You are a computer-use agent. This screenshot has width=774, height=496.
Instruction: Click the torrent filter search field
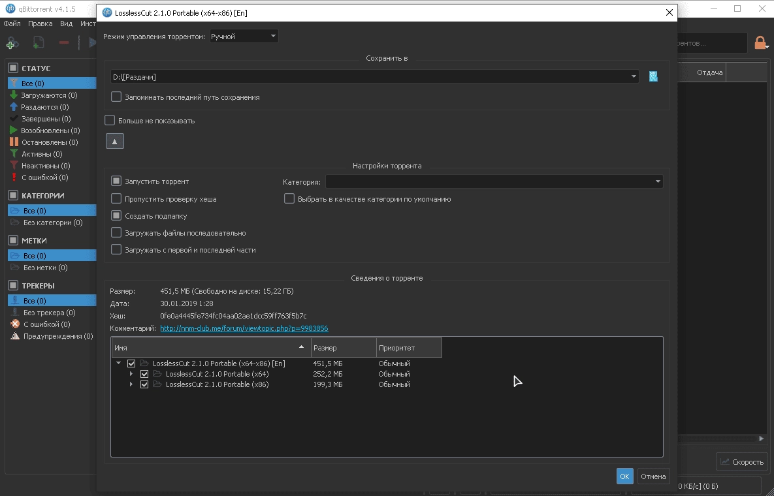(711, 43)
